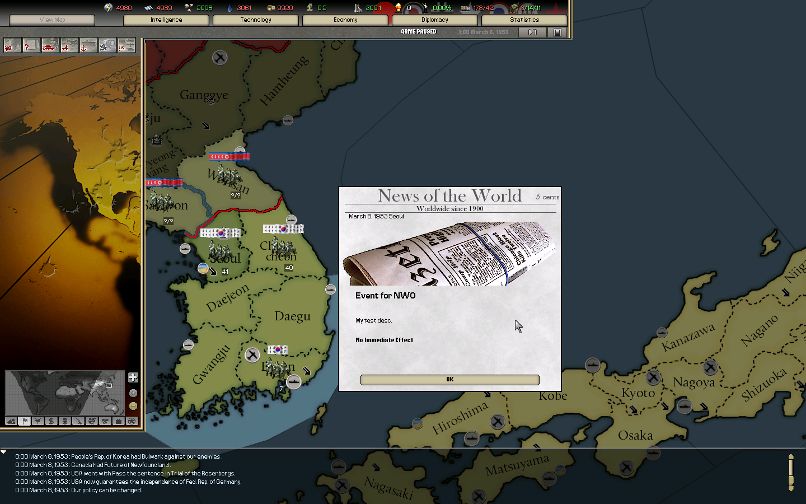Collapse the message log arrow
The image size is (806, 504).
tap(3, 452)
